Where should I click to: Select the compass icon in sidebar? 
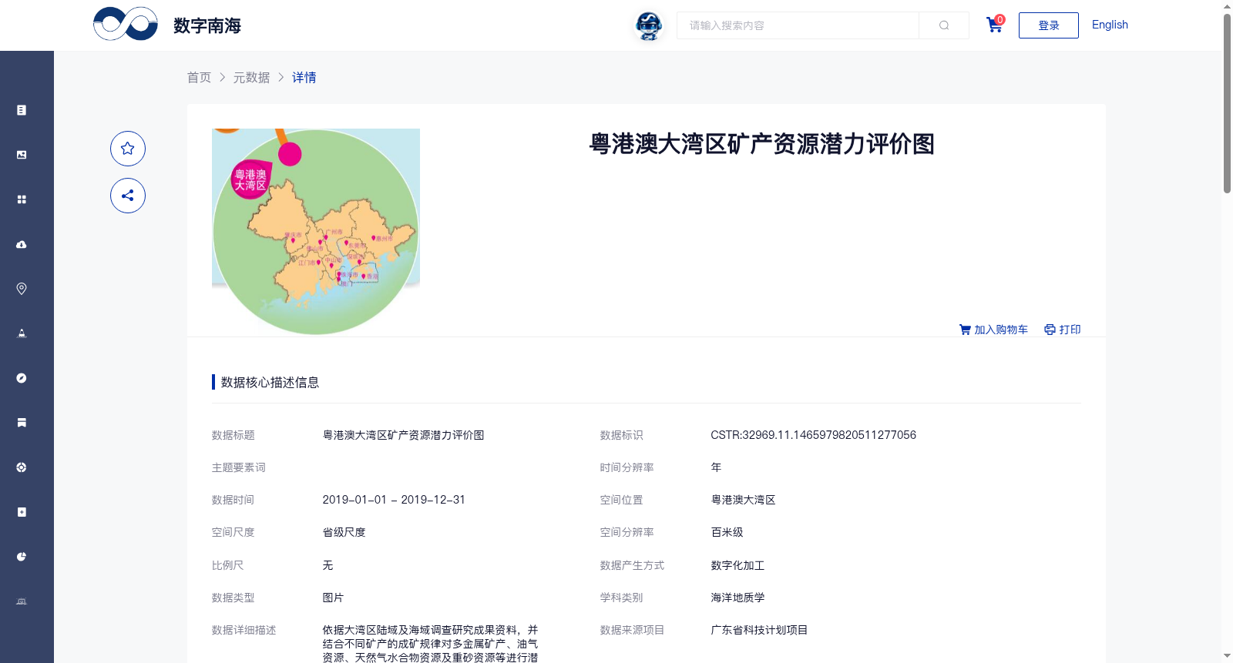click(x=22, y=378)
